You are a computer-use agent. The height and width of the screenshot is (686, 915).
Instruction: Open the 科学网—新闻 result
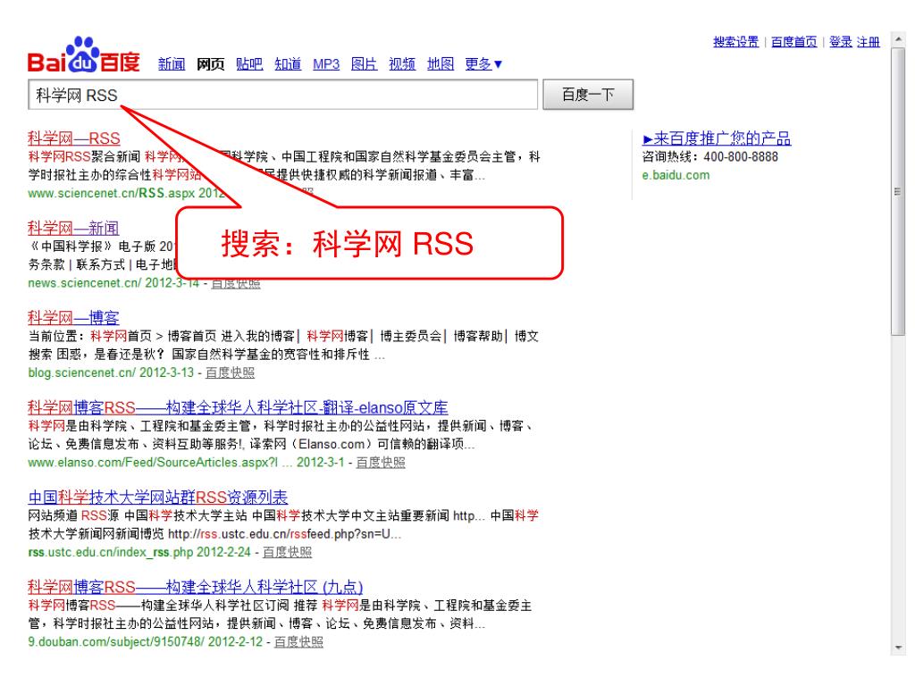click(73, 228)
